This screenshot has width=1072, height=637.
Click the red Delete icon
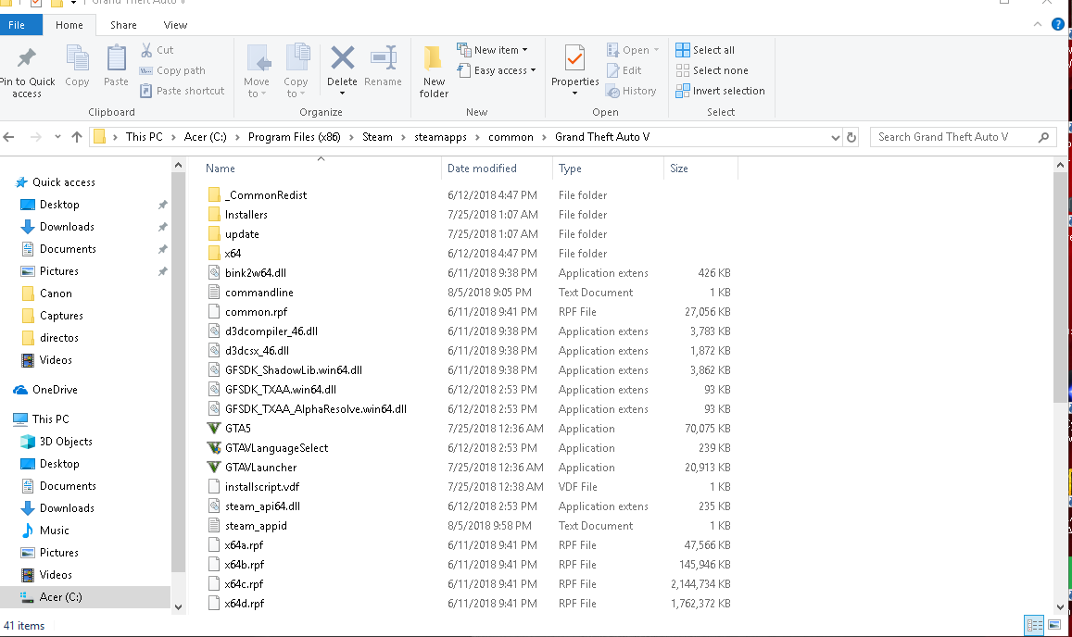tap(342, 58)
